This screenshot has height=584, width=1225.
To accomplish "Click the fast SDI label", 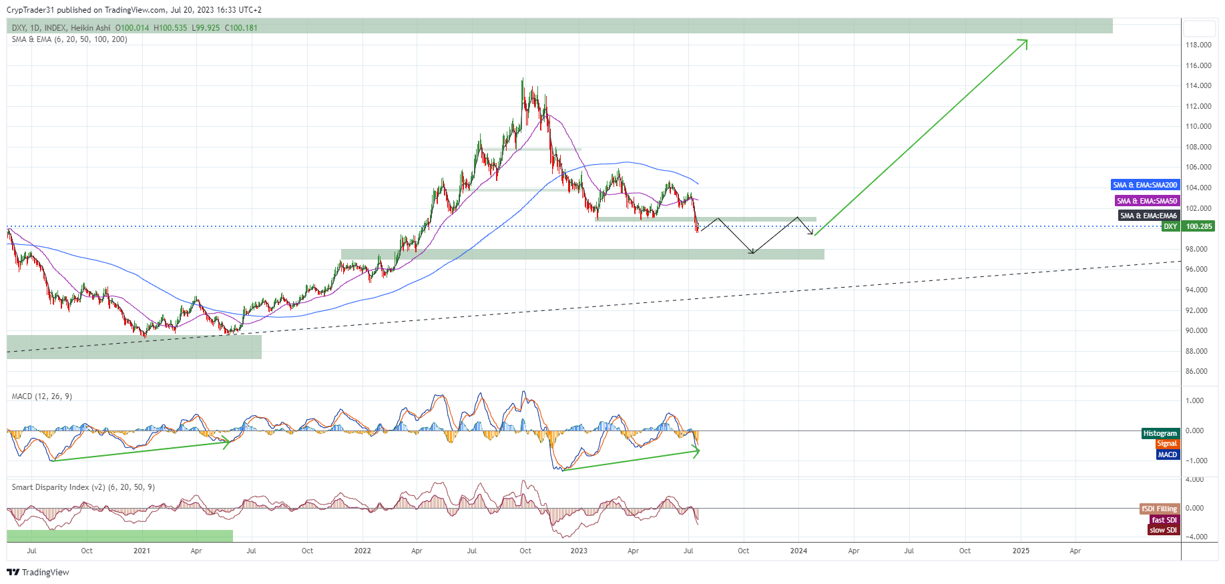I will point(1165,520).
